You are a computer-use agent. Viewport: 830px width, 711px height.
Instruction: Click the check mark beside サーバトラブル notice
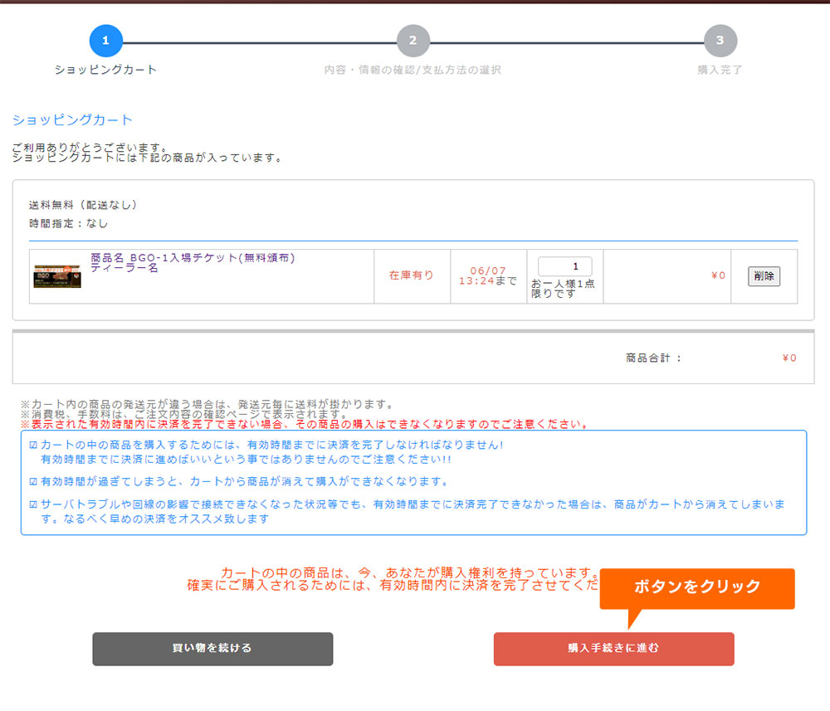[33, 505]
